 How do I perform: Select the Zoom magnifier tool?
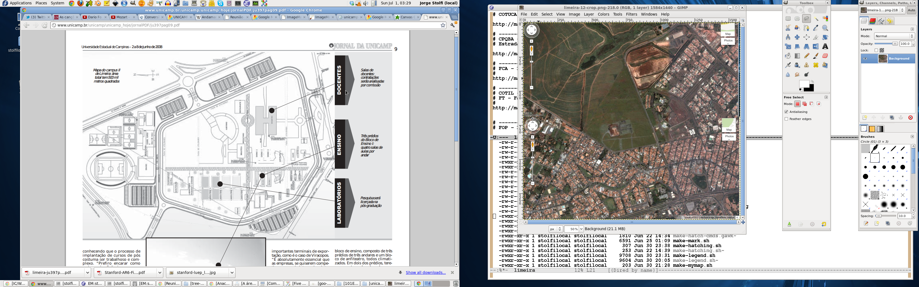(825, 28)
